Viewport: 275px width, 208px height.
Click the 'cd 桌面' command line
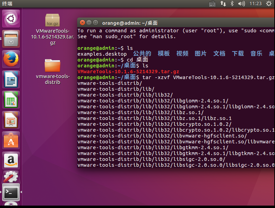tap(113, 59)
